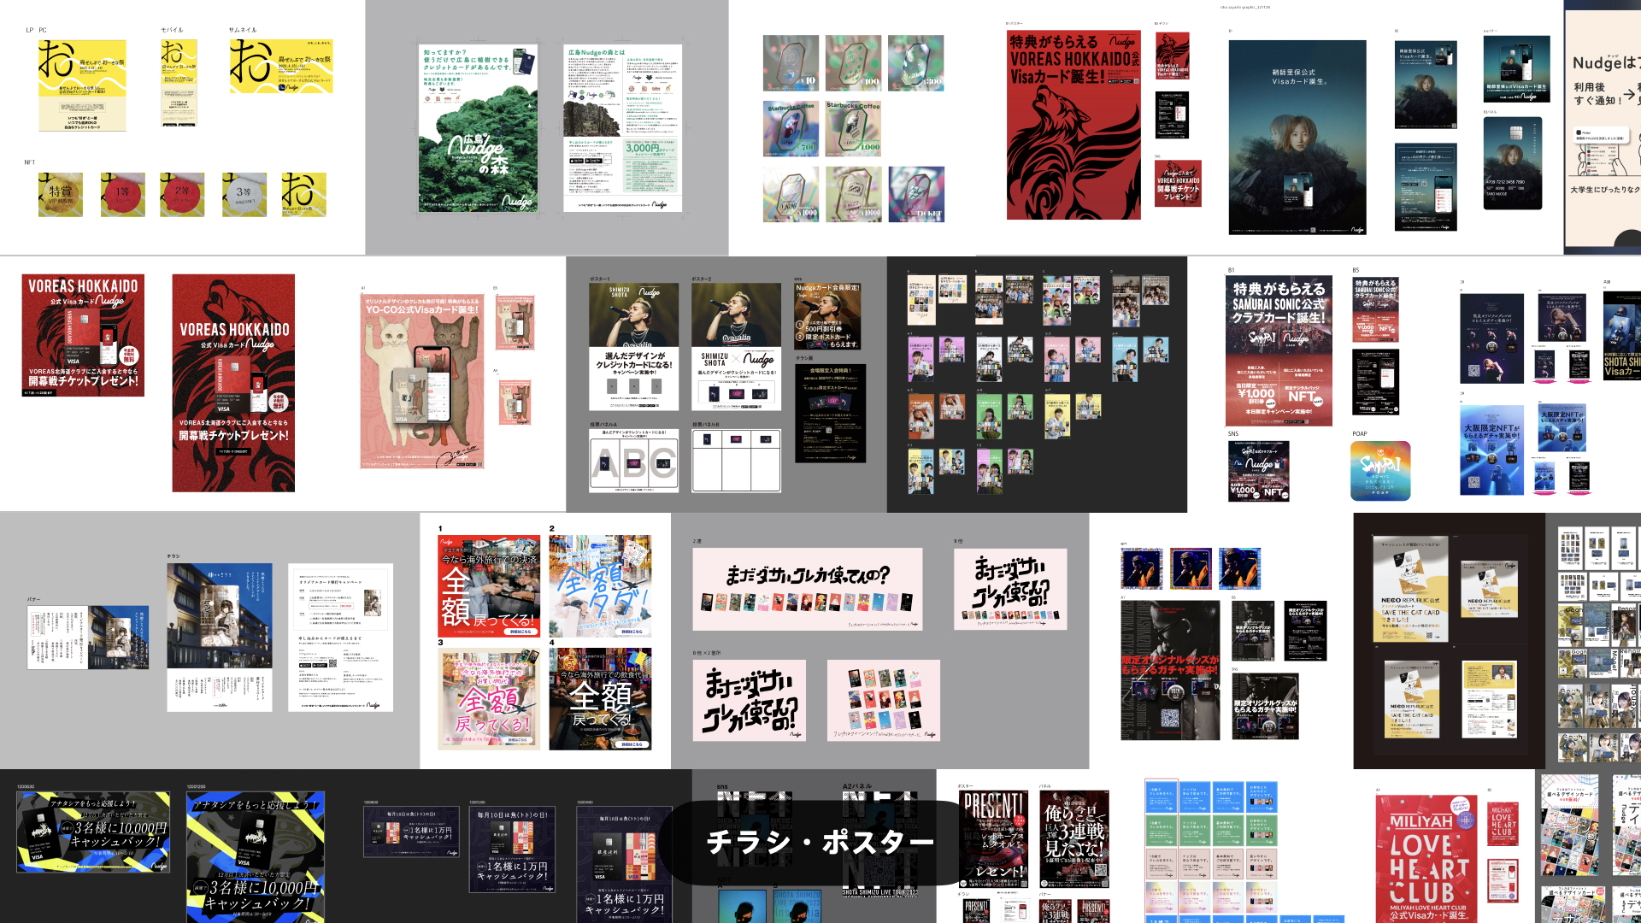
Task: Click the ABC voting panel thumbnail
Action: coord(633,461)
